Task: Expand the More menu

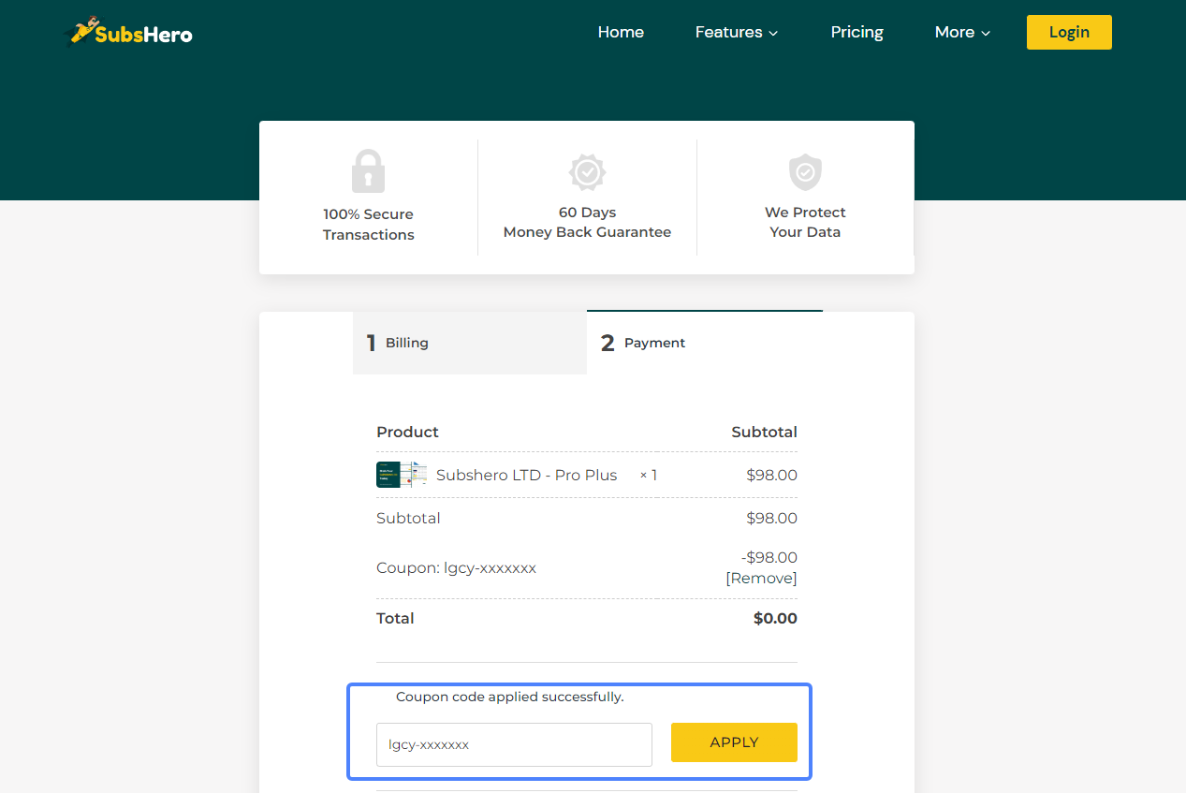Action: (x=962, y=32)
